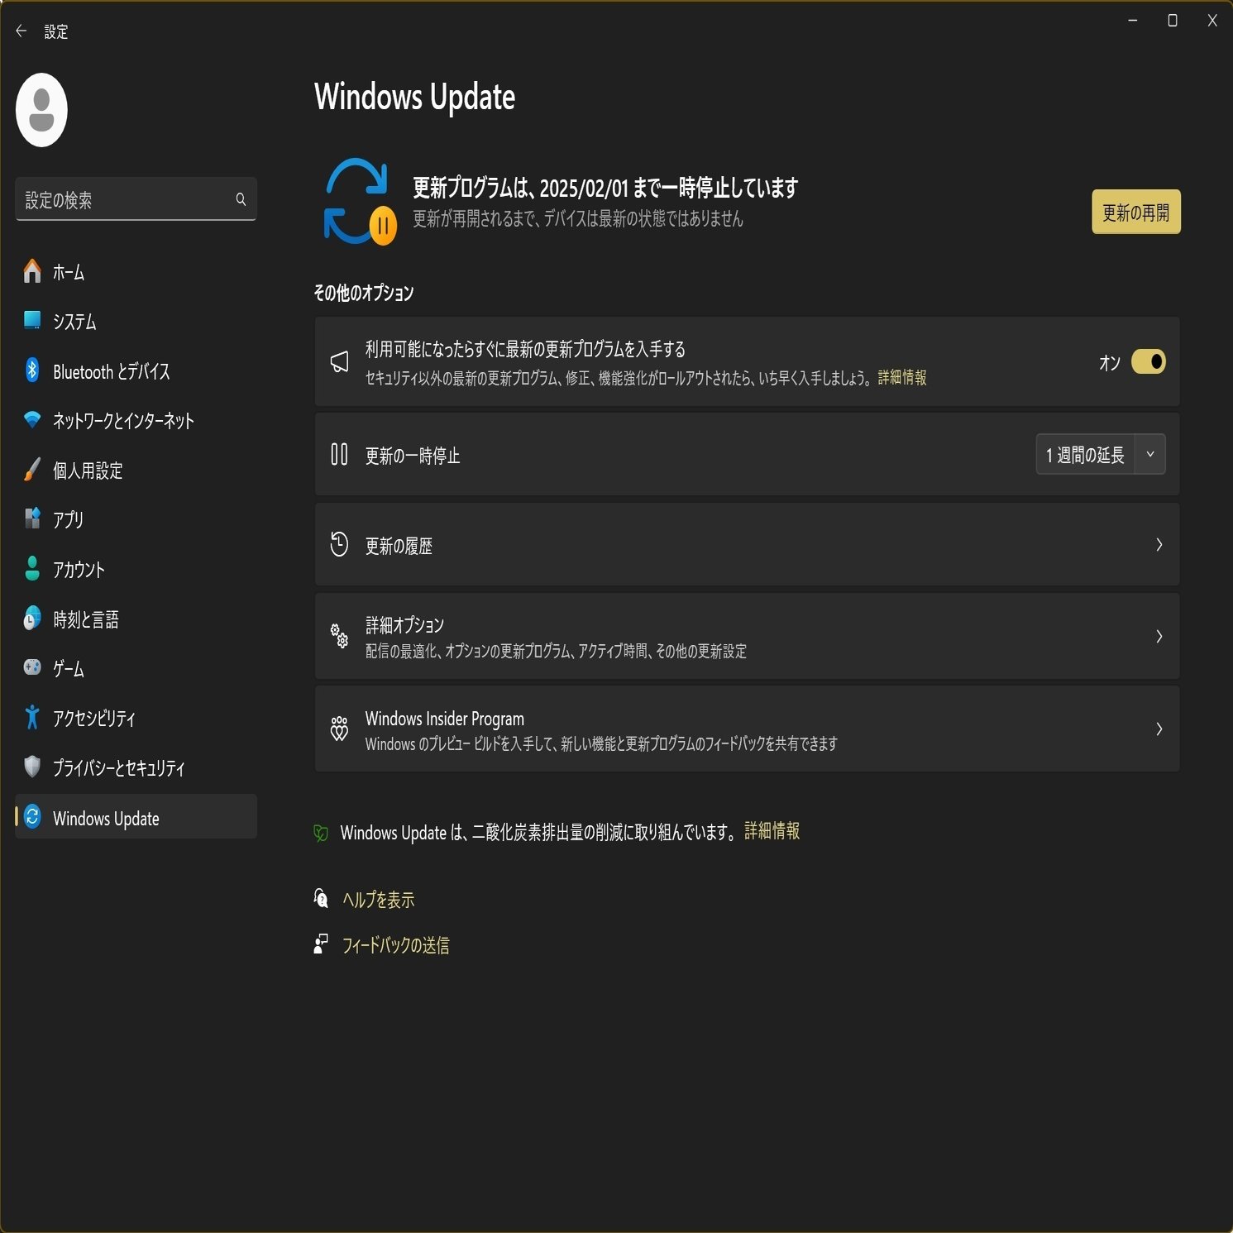Open ゲーム settings from the sidebar

(67, 669)
